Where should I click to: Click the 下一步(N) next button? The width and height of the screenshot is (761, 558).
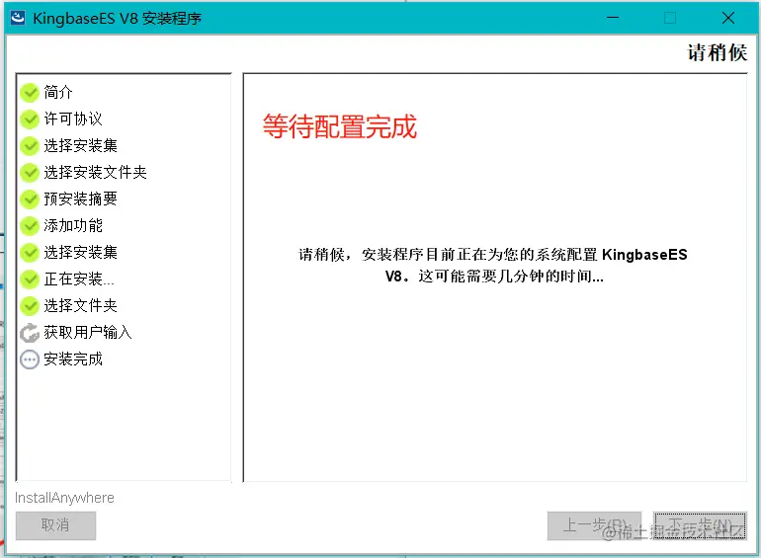pos(700,525)
